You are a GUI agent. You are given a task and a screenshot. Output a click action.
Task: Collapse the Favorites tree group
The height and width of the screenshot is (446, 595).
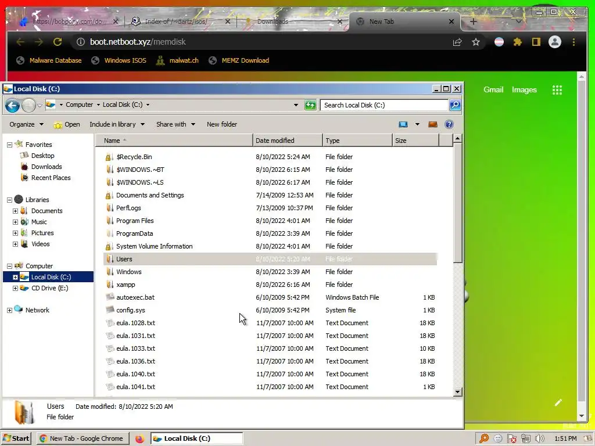pos(9,145)
